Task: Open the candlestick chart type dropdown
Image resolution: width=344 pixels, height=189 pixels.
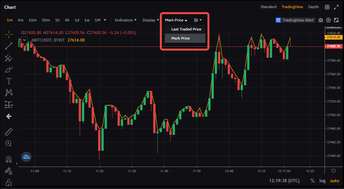Action: pos(198,20)
